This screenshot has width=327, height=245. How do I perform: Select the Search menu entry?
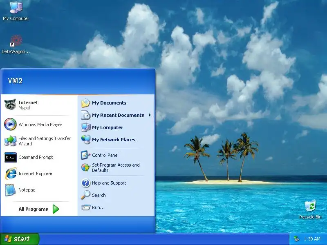point(99,195)
